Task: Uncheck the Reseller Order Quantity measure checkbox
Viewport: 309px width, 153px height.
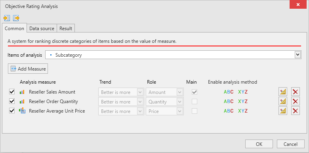Action: 12,101
